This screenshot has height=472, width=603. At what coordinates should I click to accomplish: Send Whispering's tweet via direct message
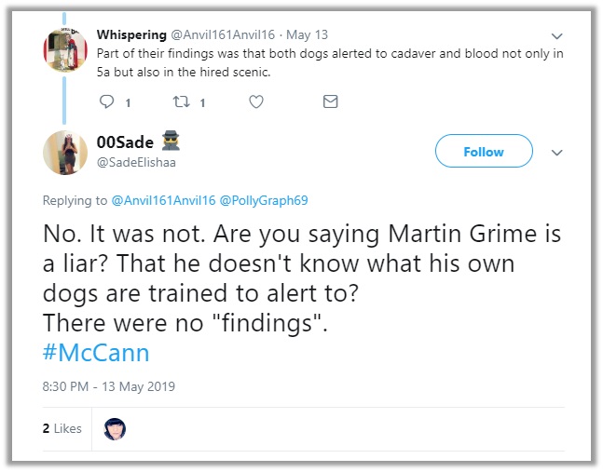pos(330,102)
